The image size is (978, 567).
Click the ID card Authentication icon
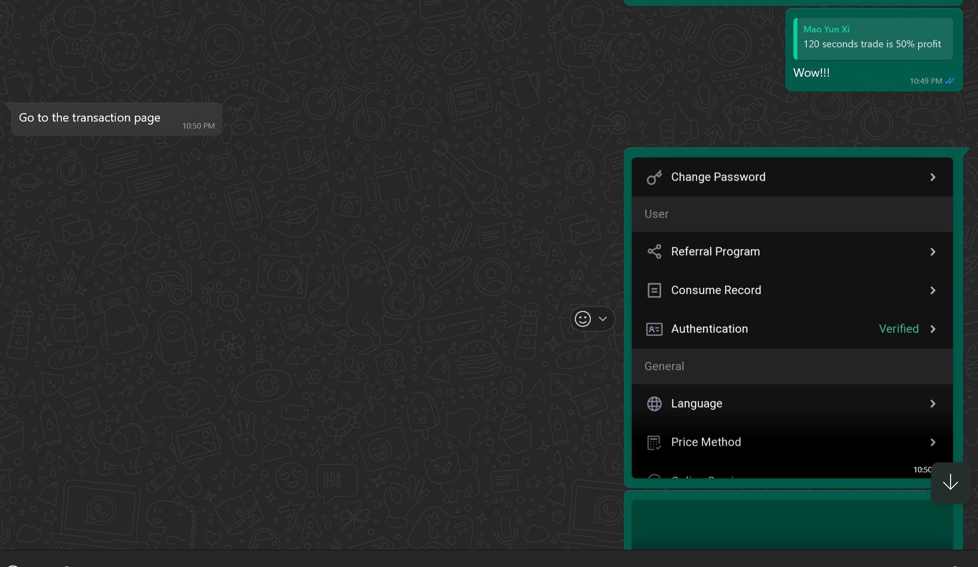(x=654, y=329)
